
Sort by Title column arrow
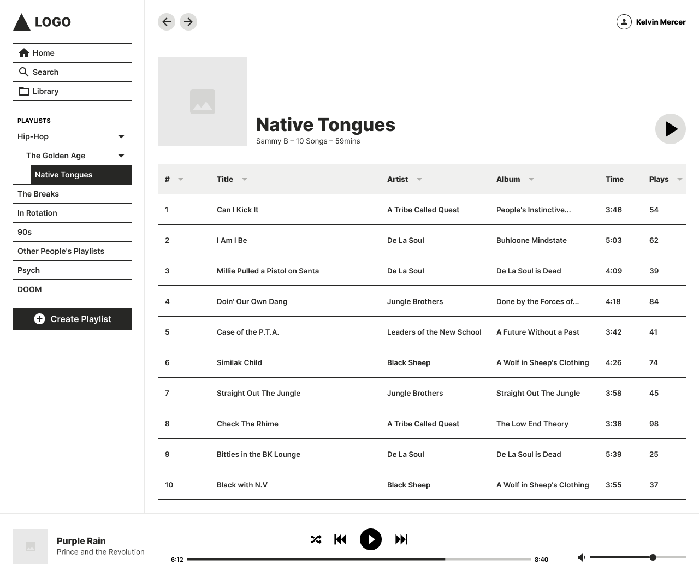[x=245, y=179]
